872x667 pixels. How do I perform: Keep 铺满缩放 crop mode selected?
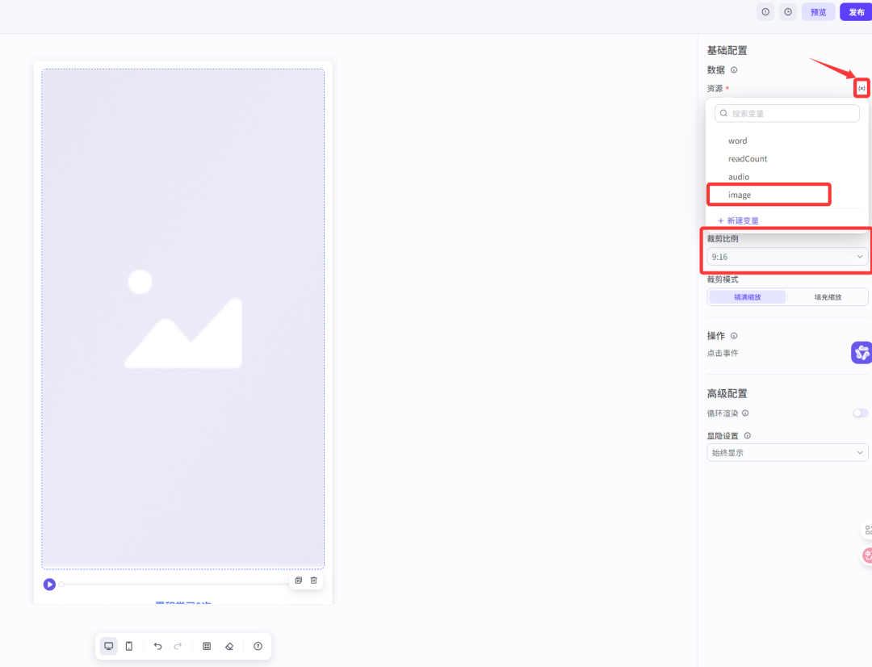point(747,296)
